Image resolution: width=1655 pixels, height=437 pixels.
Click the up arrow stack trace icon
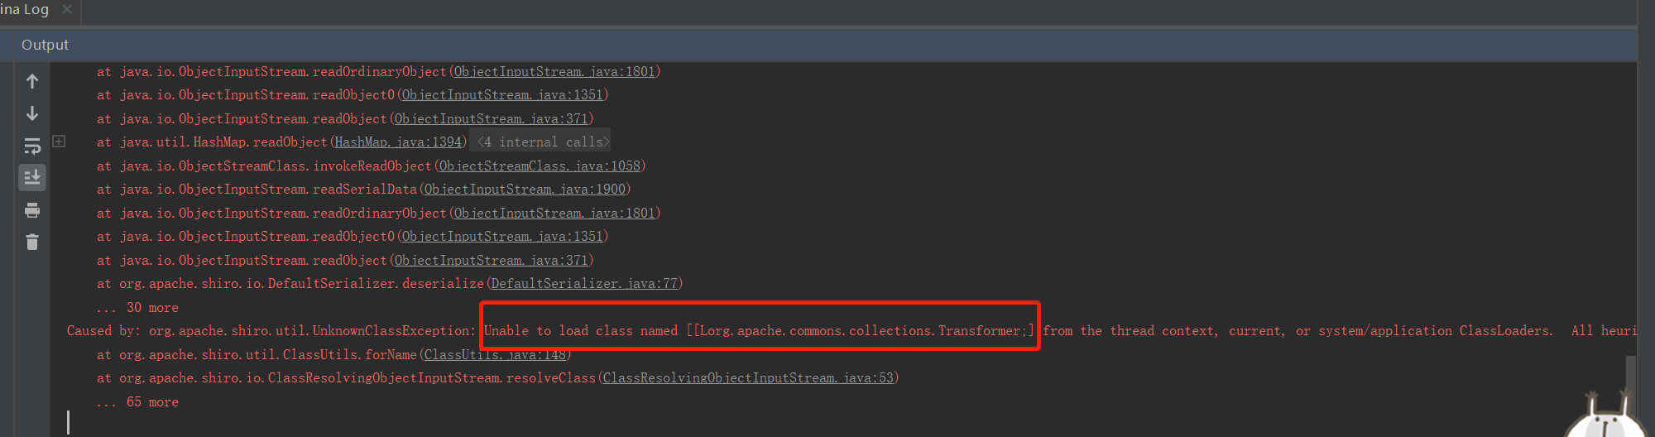(32, 81)
